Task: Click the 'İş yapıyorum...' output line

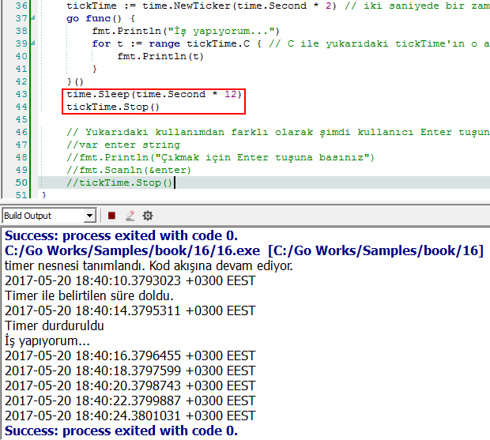Action: point(47,340)
